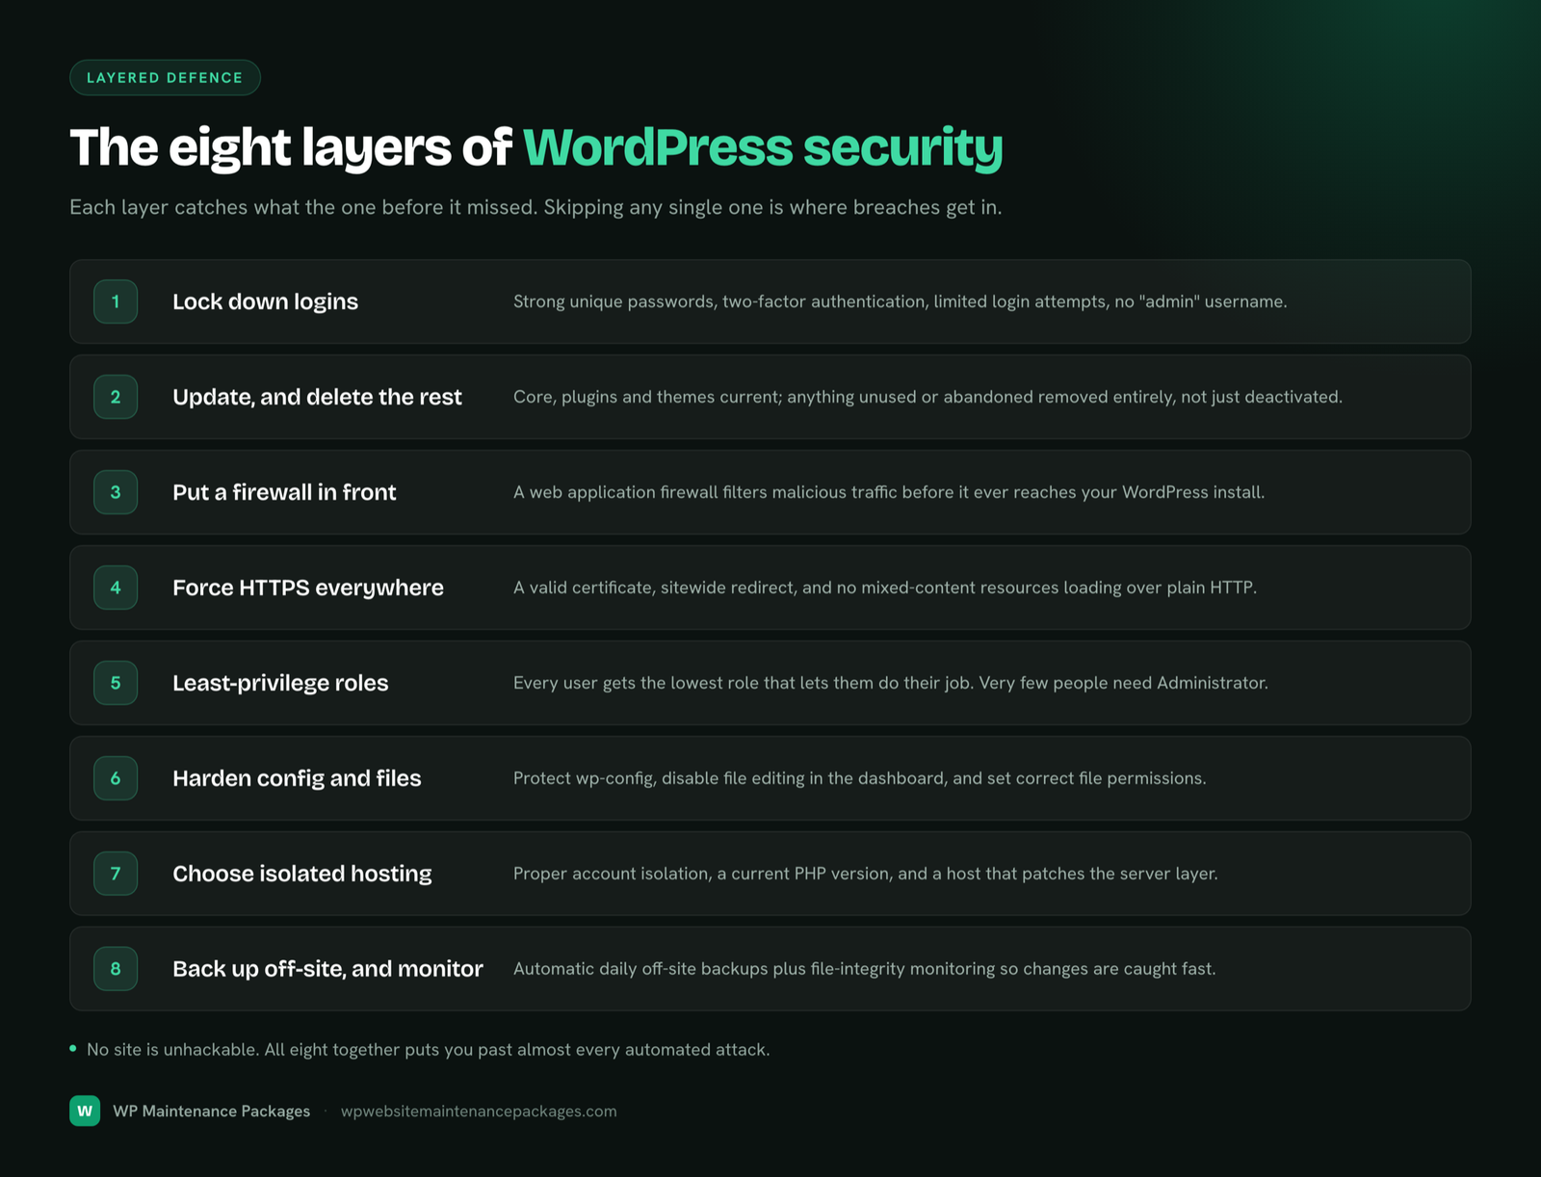Click the number 6 badge icon
This screenshot has width=1541, height=1177.
(116, 778)
